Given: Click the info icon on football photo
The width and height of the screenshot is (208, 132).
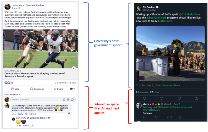Looking at the screenshot, I should tap(74, 68).
